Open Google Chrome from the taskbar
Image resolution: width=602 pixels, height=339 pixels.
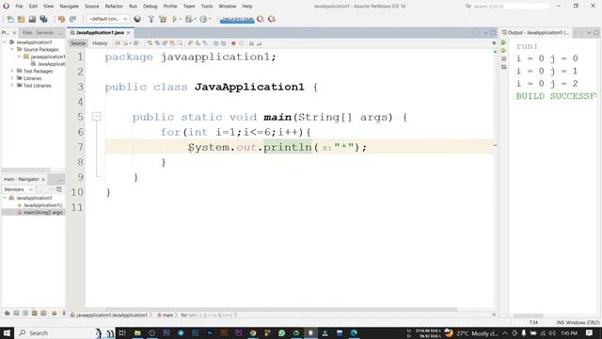(253, 332)
